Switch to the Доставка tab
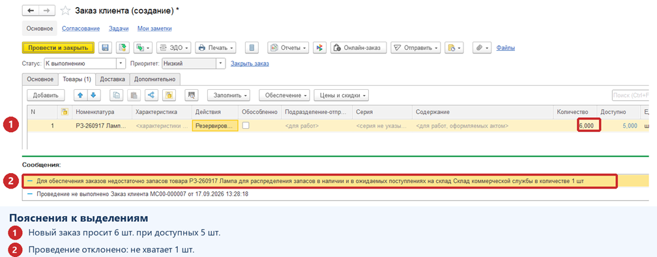 pos(112,79)
